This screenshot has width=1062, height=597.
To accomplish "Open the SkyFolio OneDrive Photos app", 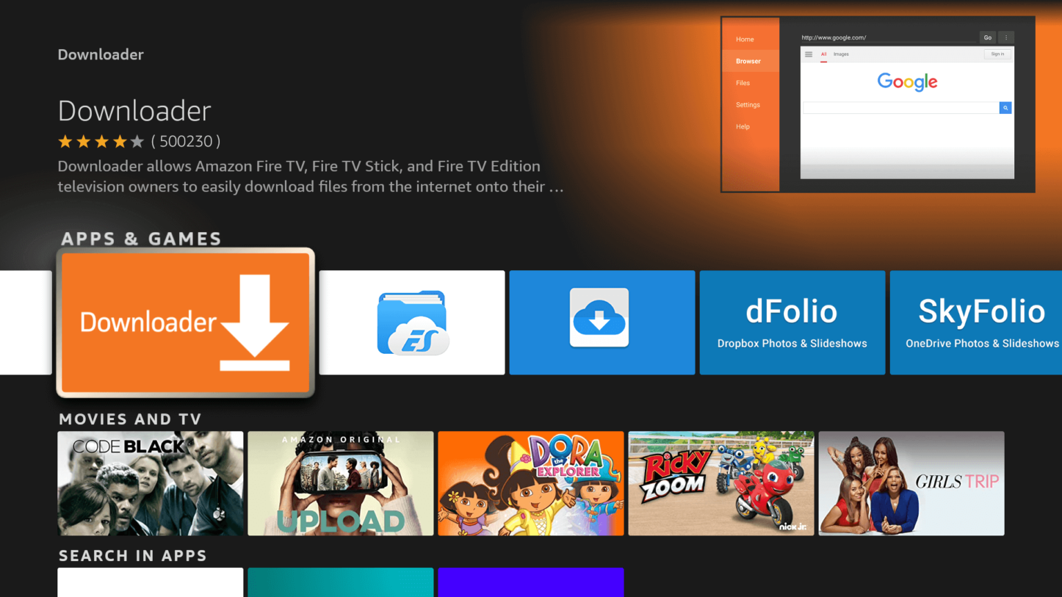I will tap(976, 323).
